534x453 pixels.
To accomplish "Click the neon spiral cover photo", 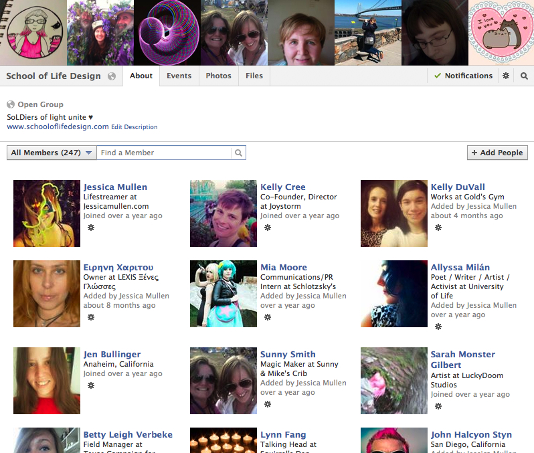I will [x=167, y=33].
